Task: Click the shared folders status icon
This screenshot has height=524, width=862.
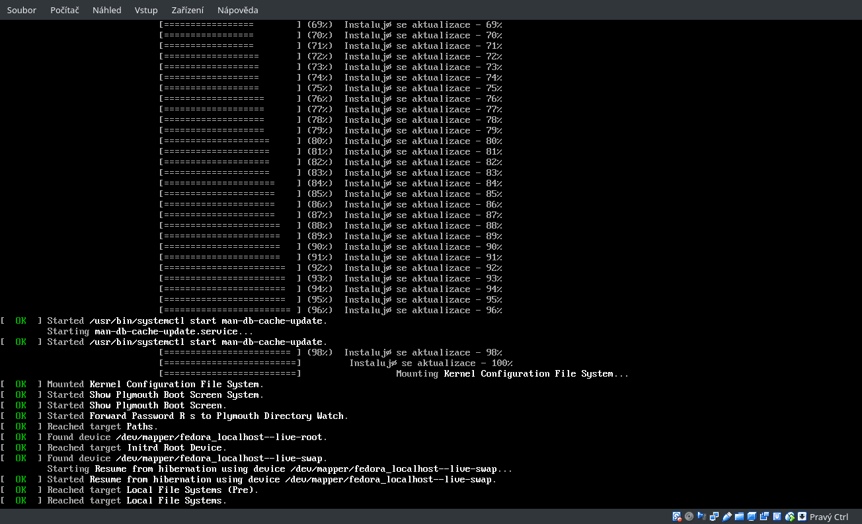Action: [740, 516]
